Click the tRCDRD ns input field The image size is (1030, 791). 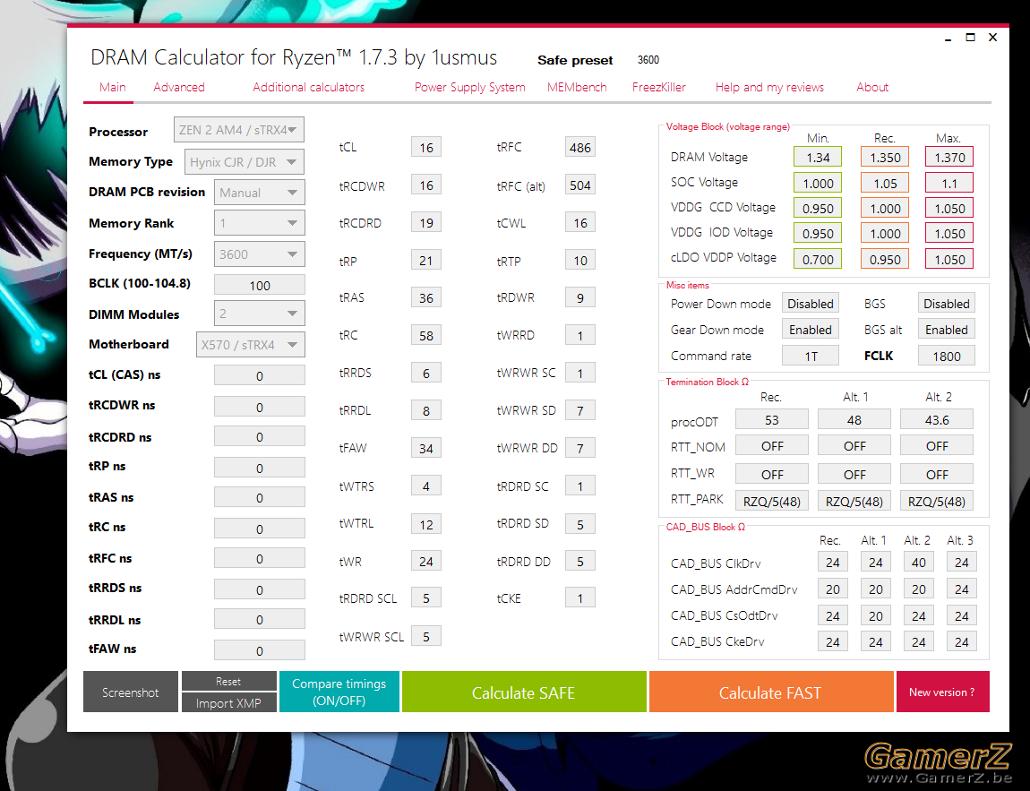(x=260, y=437)
